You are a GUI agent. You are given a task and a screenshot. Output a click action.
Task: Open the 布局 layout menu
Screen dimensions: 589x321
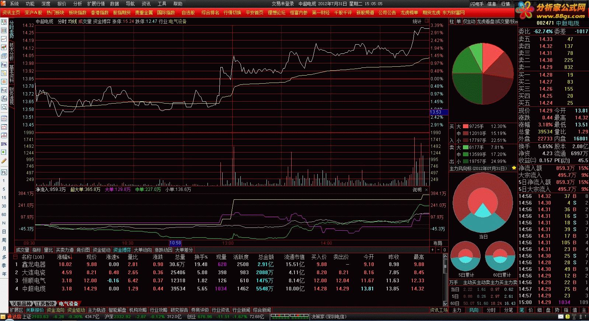point(438,243)
